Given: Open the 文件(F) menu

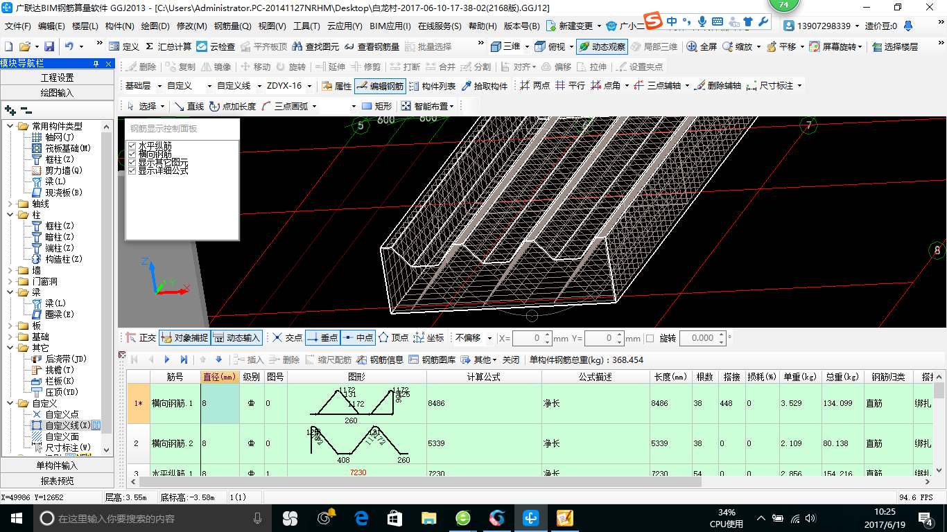Looking at the screenshot, I should coord(17,26).
